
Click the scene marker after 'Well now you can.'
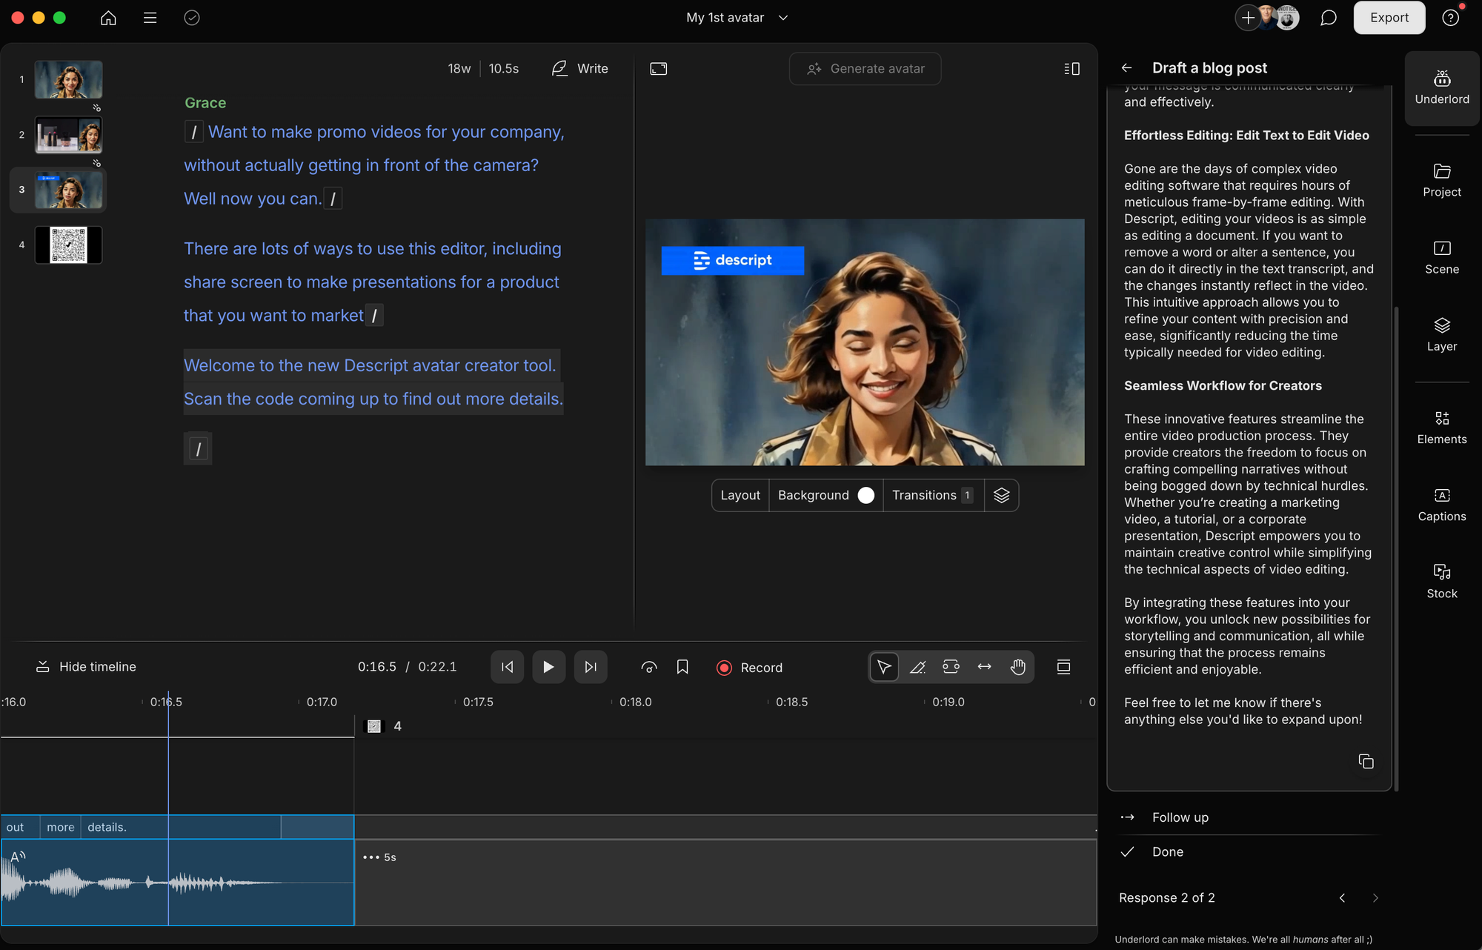coord(333,199)
